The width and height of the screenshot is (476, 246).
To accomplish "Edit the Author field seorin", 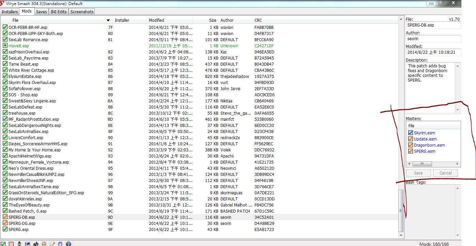I will [x=433, y=39].
